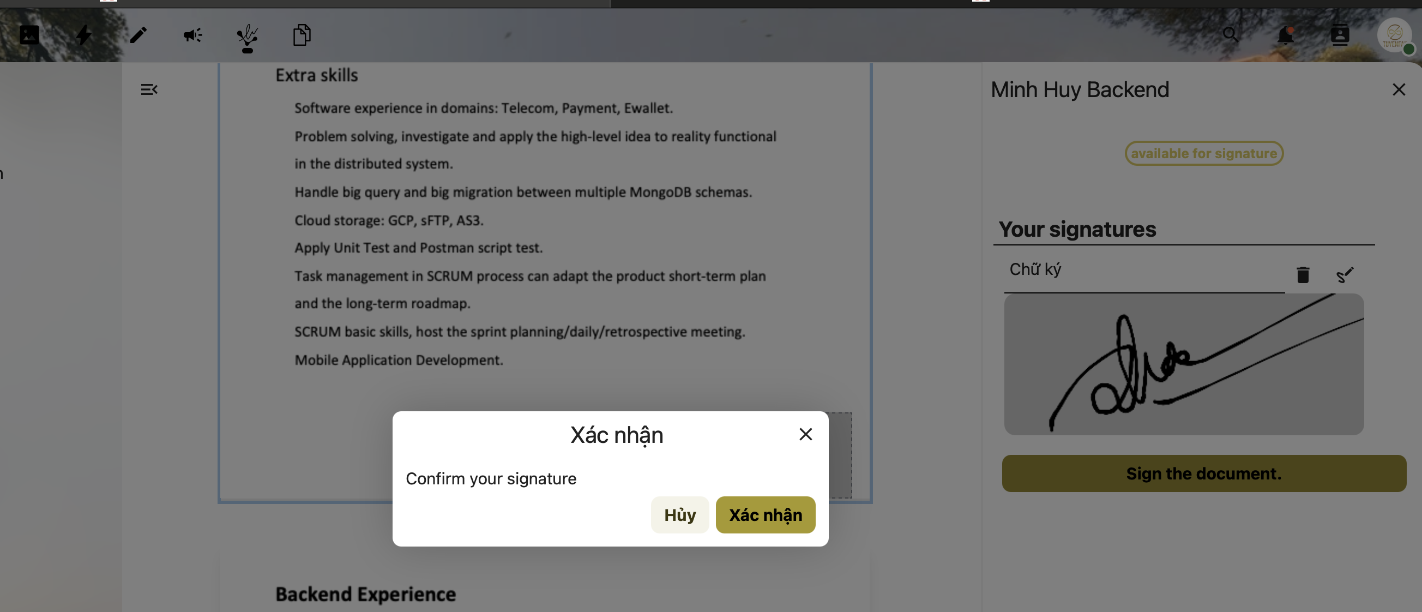Close the Xác nhận confirmation dialog
Image resolution: width=1422 pixels, height=612 pixels.
(x=805, y=435)
